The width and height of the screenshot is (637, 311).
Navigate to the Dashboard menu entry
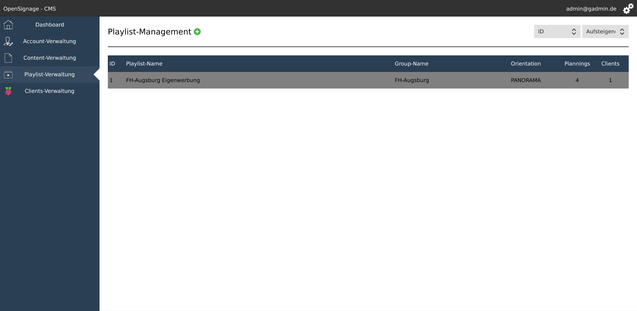tap(49, 25)
